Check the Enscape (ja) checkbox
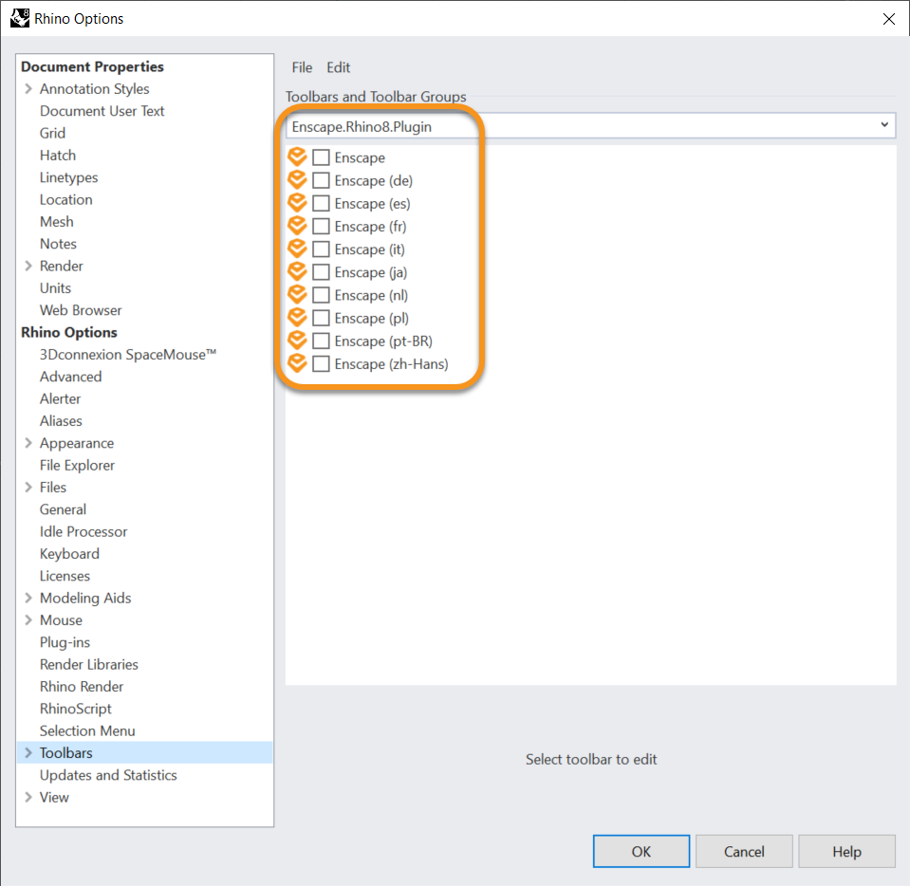Viewport: 910px width, 886px height. 321,272
